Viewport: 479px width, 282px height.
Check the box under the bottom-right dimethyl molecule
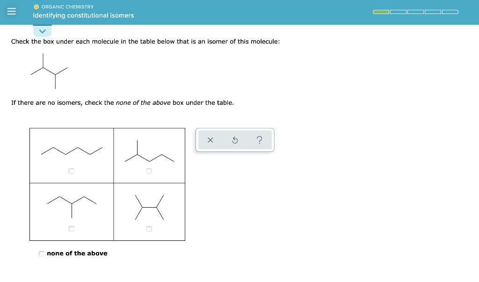[x=149, y=229]
